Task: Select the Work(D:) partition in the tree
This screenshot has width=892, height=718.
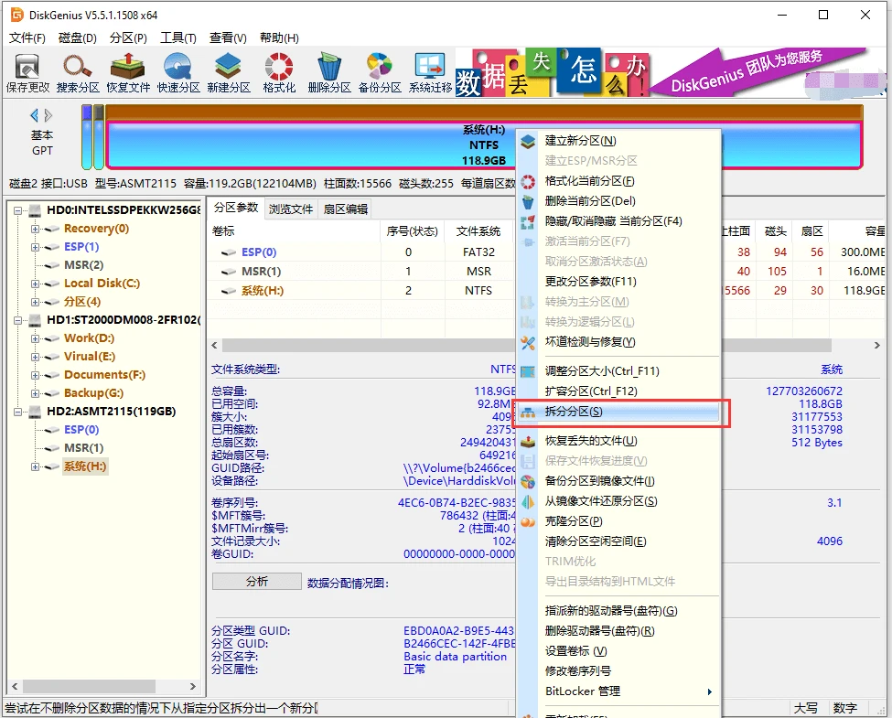Action: [87, 338]
